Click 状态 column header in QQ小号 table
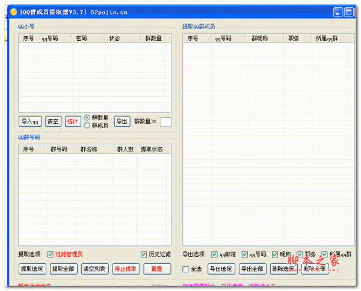Screen dimensions: 361x291 point(123,38)
